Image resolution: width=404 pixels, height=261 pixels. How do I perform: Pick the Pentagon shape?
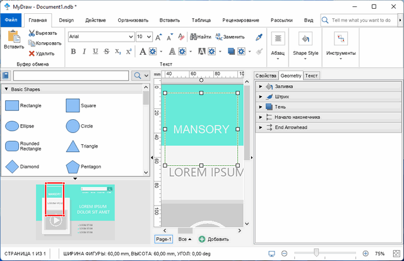pos(73,166)
